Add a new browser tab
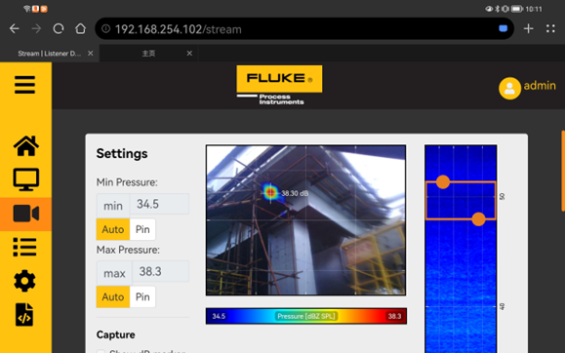The height and width of the screenshot is (353, 565). tap(528, 29)
